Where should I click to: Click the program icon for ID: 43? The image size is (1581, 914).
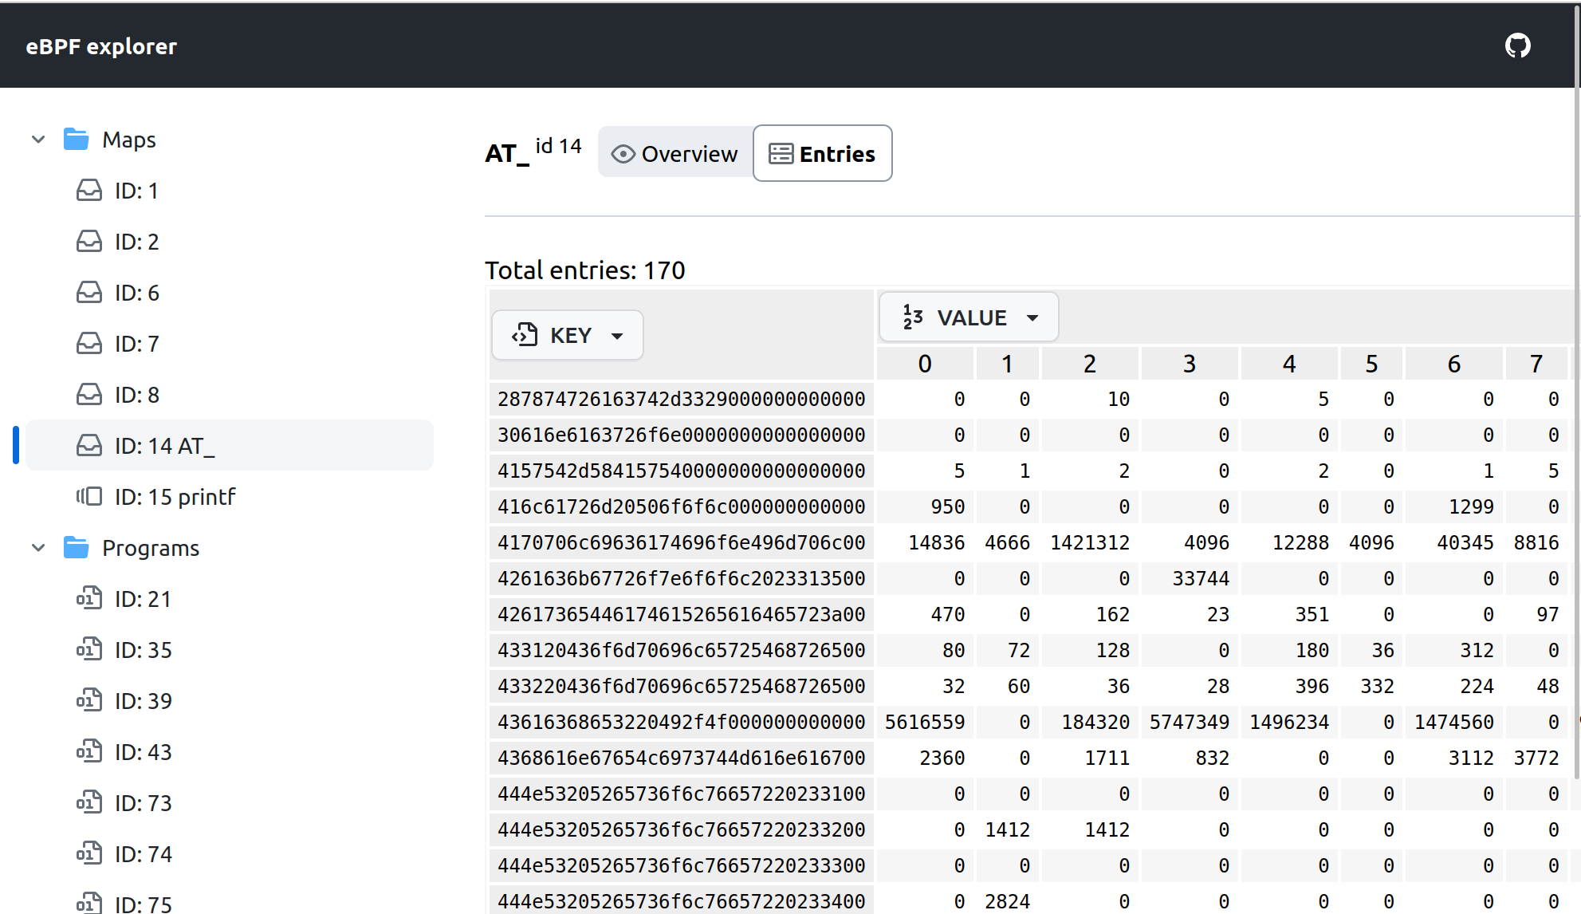(89, 752)
